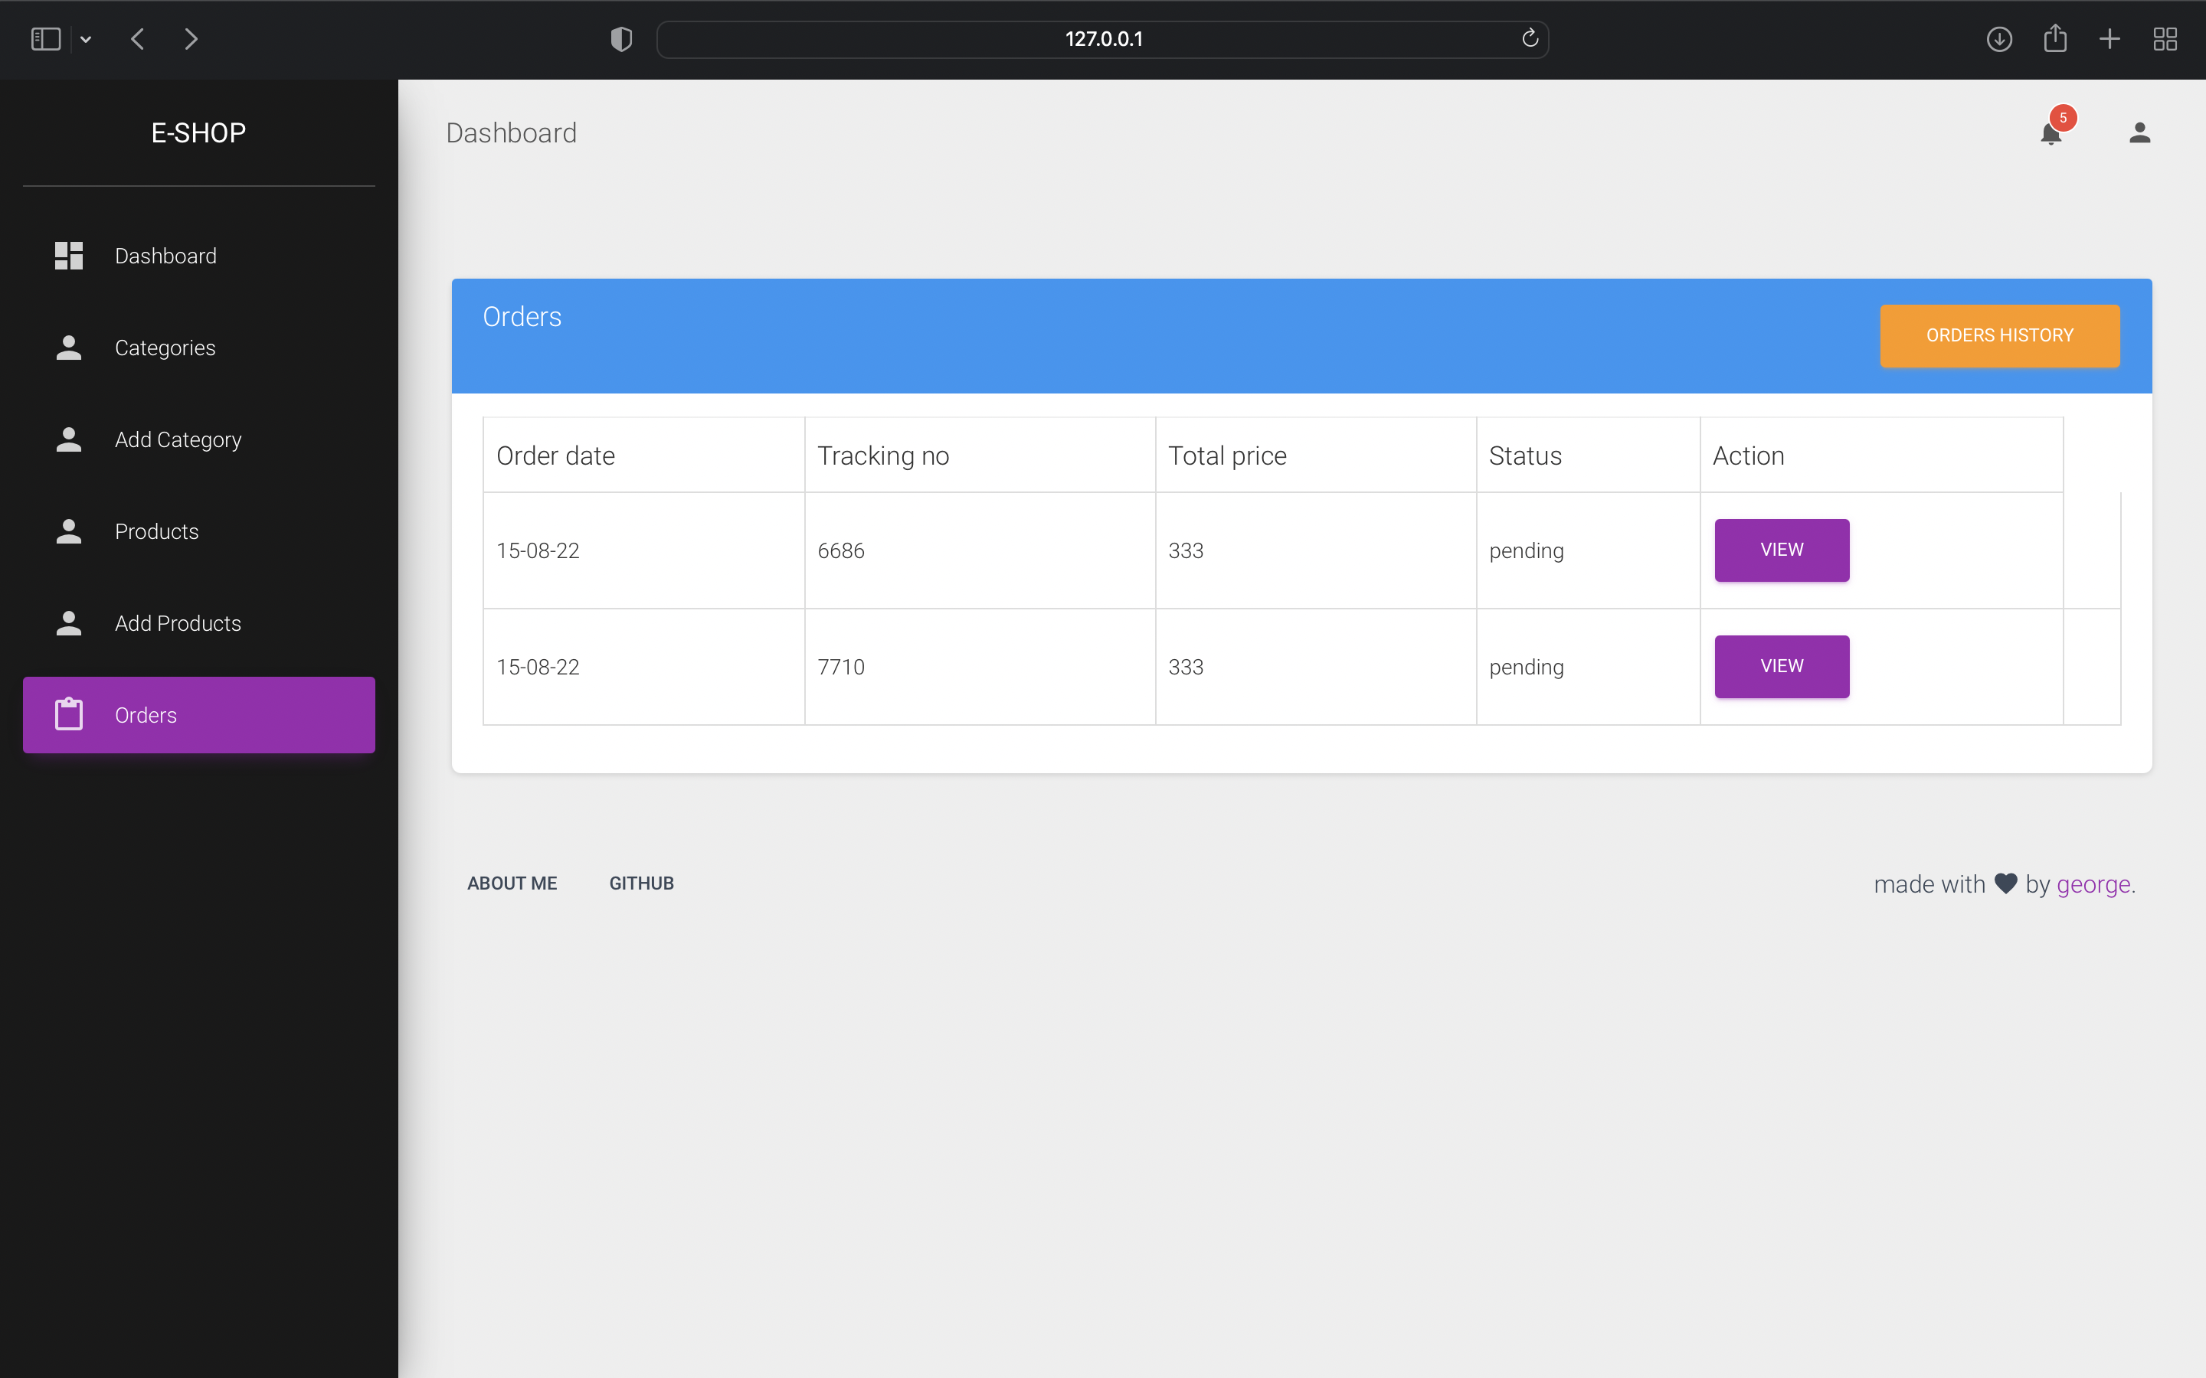
Task: Select Add Products from sidebar
Action: click(x=178, y=623)
